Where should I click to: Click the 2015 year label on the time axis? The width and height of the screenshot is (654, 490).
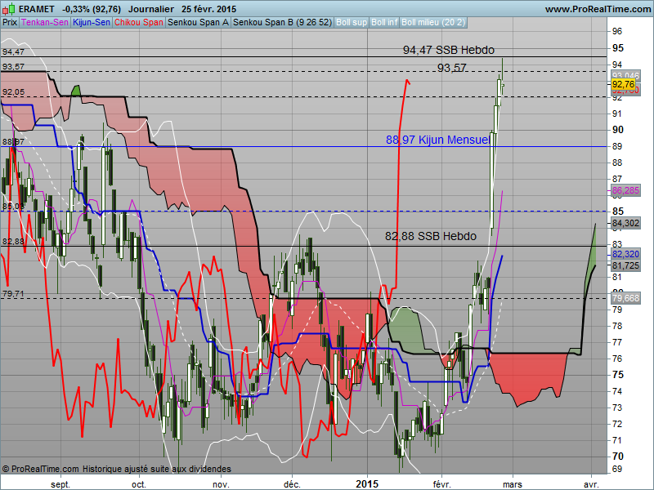click(x=367, y=483)
